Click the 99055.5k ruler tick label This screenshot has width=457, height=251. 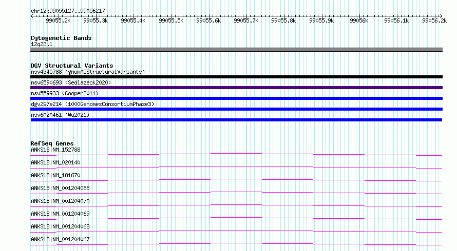coord(171,20)
